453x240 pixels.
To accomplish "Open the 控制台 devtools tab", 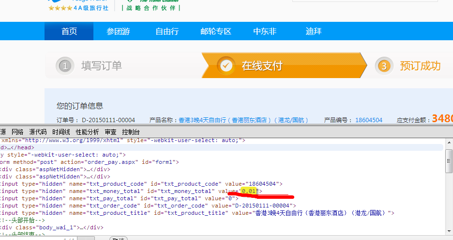I will pyautogui.click(x=131, y=132).
